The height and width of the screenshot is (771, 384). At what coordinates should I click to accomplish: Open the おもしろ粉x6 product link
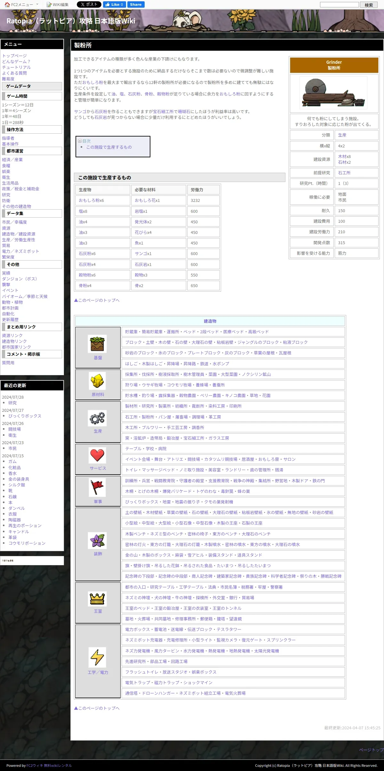(91, 201)
